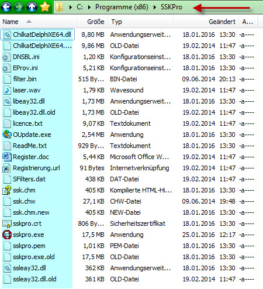
Task: Click the sskpro.exe application icon
Action: 7,235
